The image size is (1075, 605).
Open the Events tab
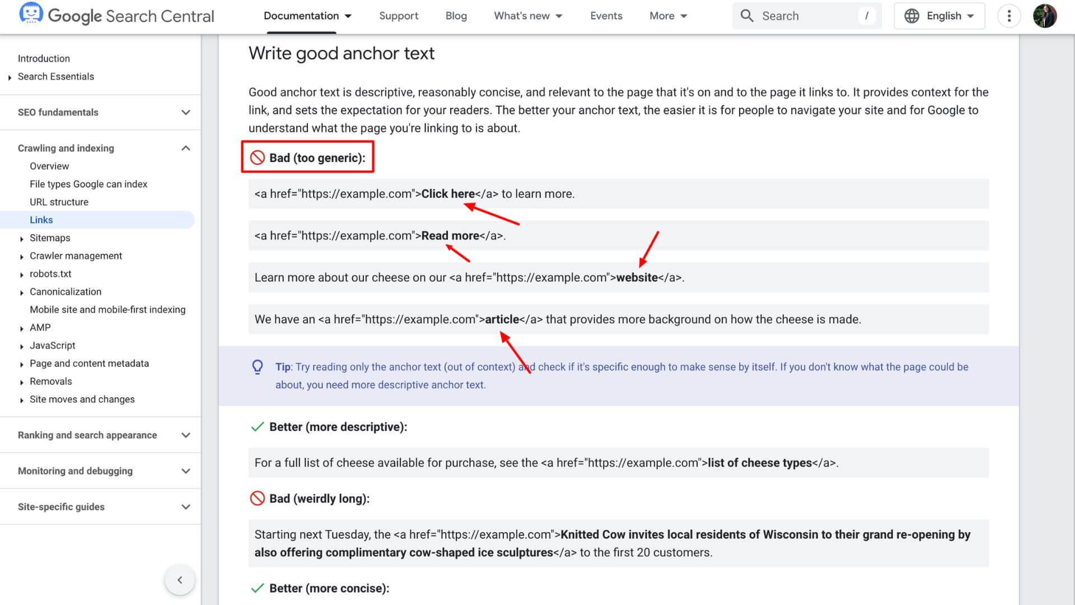606,16
